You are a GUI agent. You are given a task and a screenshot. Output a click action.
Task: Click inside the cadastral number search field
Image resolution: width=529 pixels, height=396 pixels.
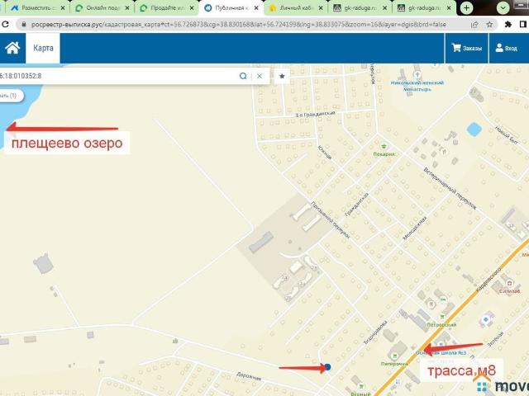pos(116,76)
